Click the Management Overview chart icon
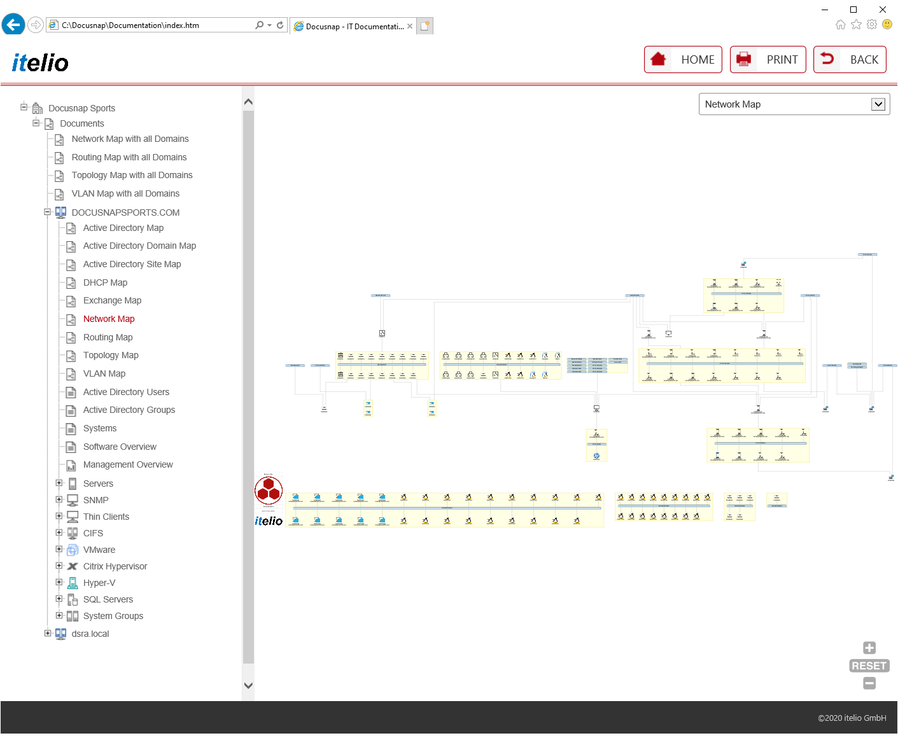 click(x=71, y=465)
